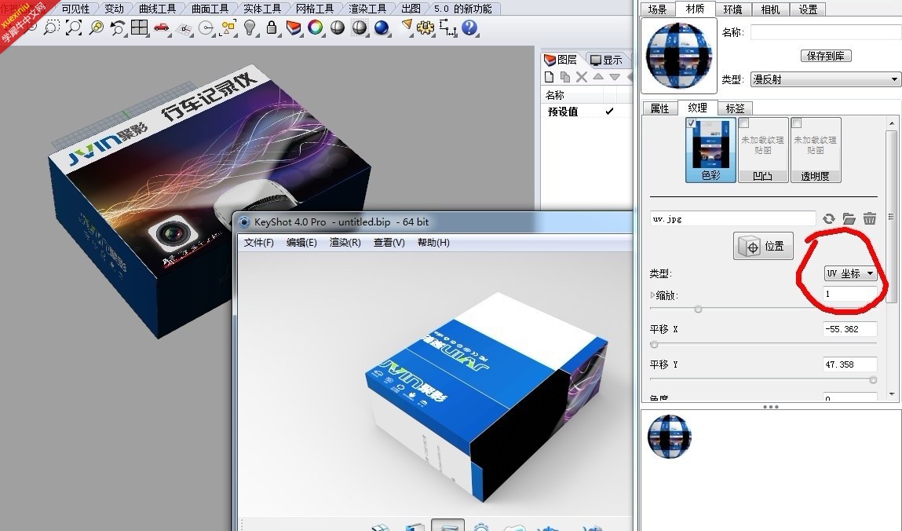Enable the 透明度 texture checkbox
This screenshot has height=531, width=902.
tap(797, 123)
